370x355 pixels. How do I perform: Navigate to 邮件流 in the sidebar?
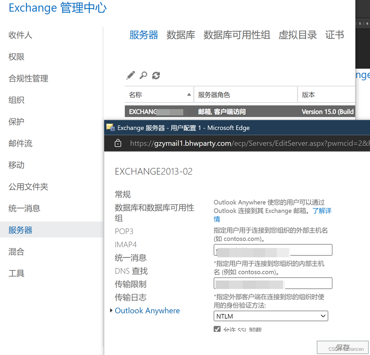point(20,144)
